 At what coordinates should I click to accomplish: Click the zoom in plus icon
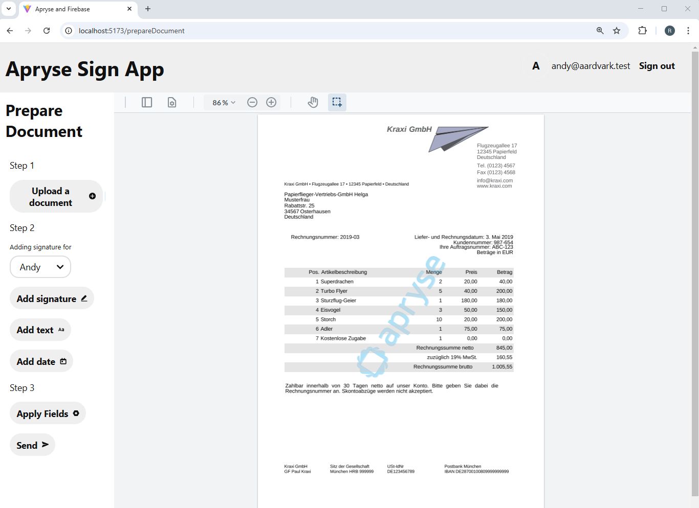point(271,102)
